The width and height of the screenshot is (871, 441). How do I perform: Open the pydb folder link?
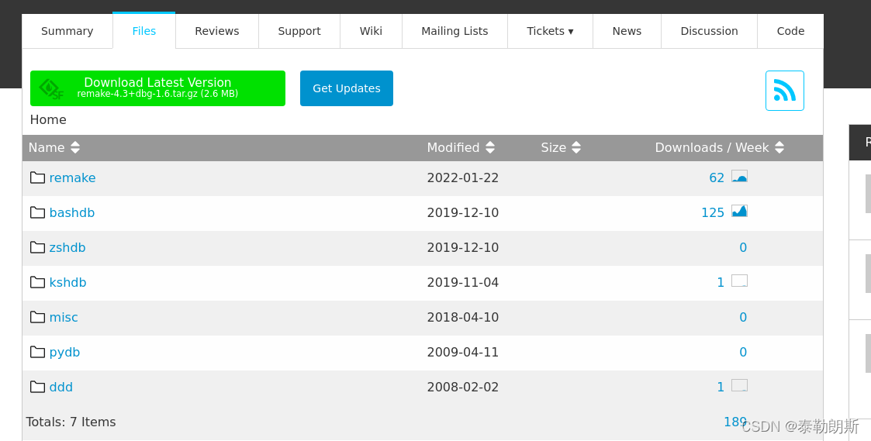point(64,352)
